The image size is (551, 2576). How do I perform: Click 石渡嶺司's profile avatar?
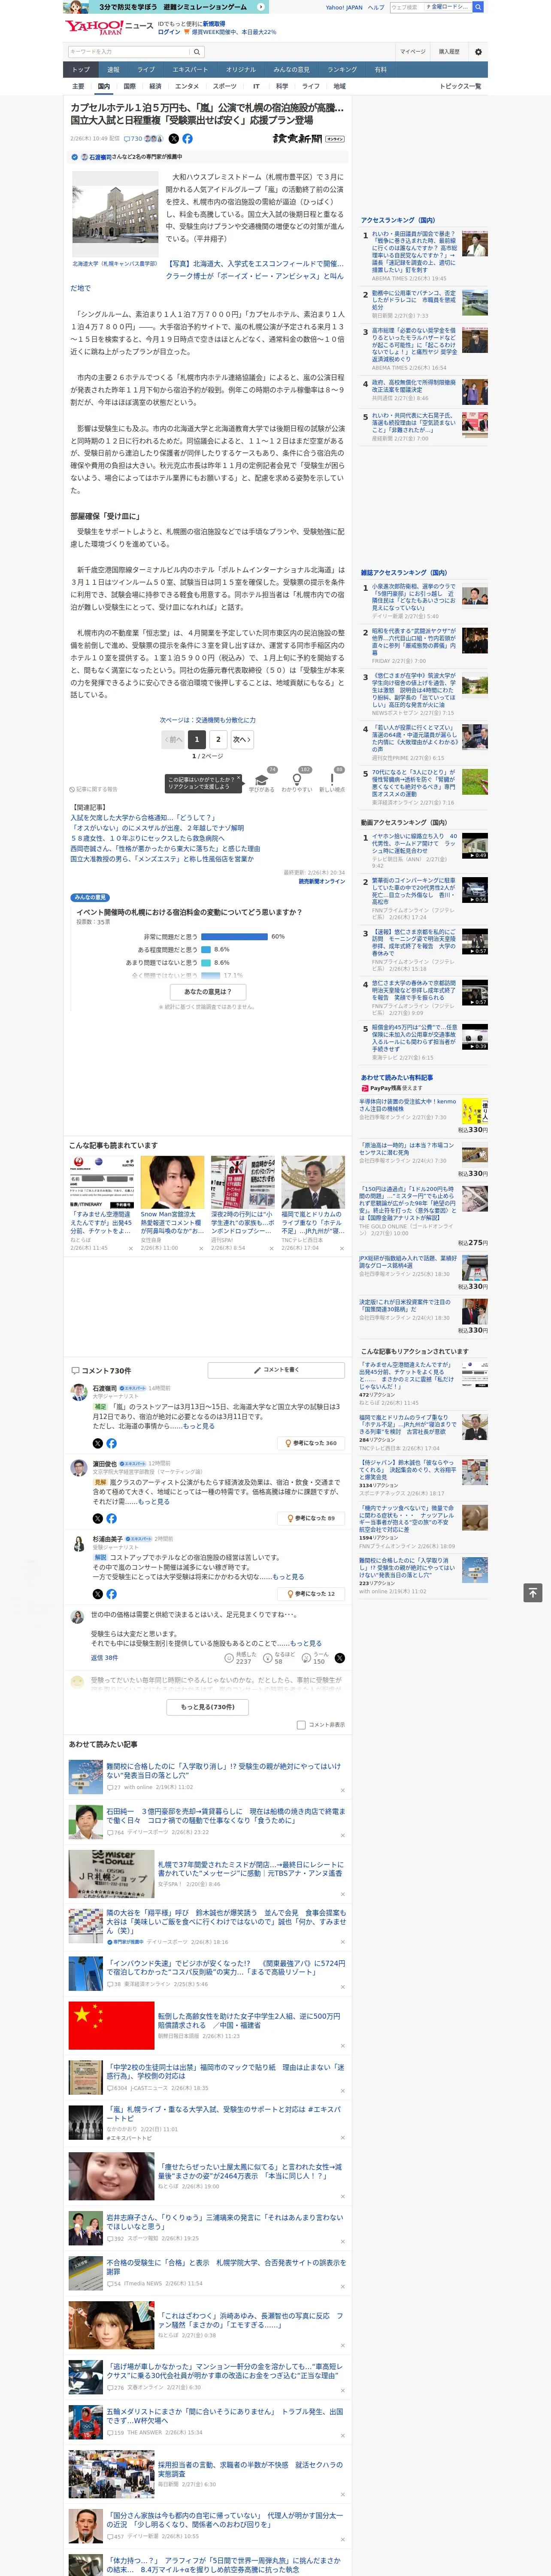click(x=78, y=1392)
